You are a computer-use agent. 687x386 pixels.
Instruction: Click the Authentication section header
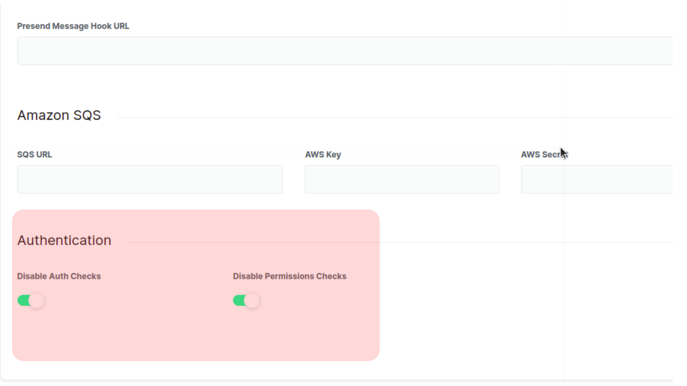(64, 241)
